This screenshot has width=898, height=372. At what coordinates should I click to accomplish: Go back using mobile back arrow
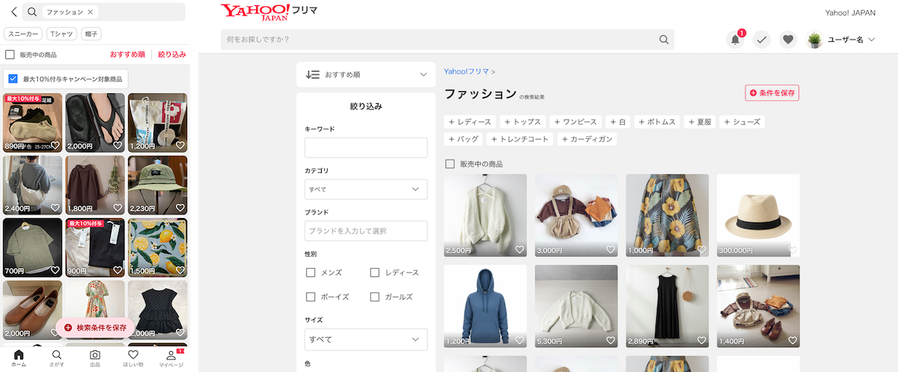13,12
